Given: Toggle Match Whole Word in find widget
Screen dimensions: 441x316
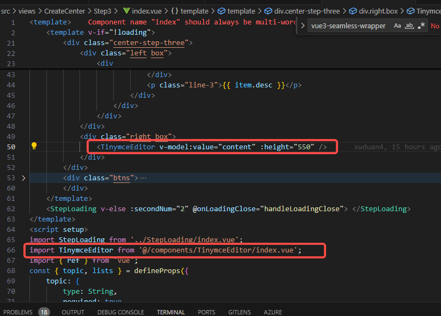Looking at the screenshot, I should (x=409, y=26).
